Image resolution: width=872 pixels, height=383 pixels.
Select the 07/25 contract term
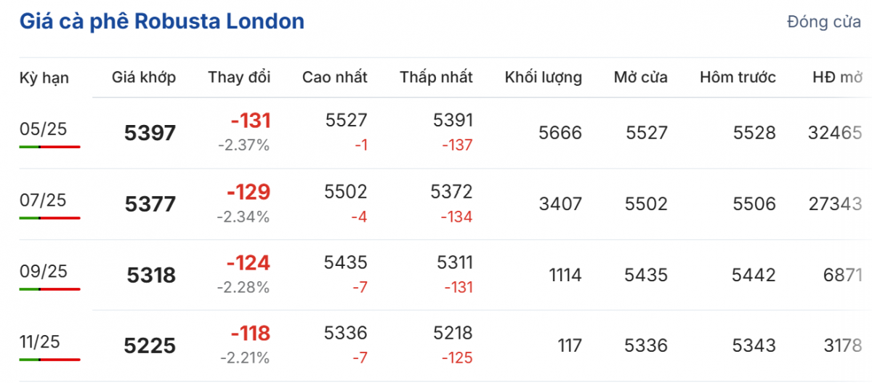43,200
